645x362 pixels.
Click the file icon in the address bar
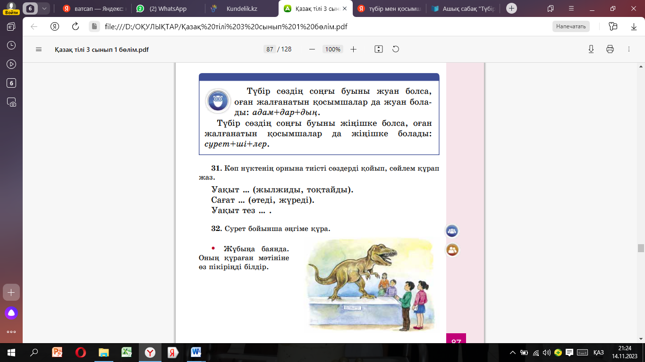(x=94, y=26)
